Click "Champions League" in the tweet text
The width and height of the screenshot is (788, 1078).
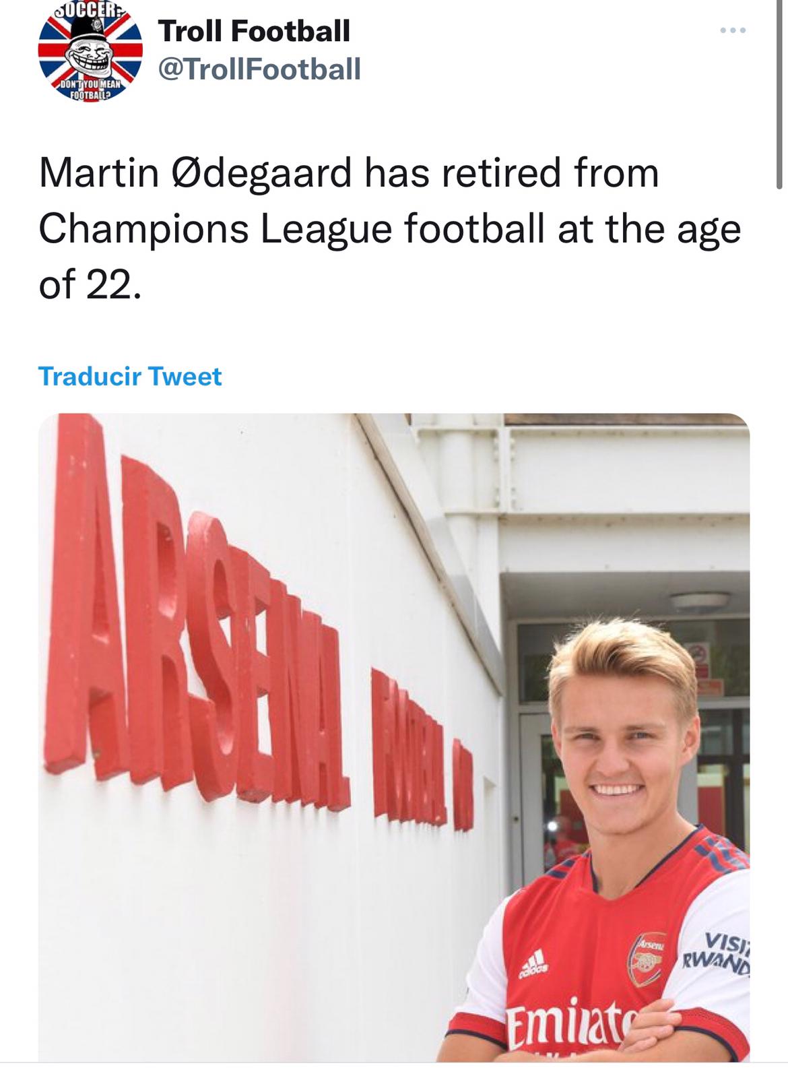216,228
